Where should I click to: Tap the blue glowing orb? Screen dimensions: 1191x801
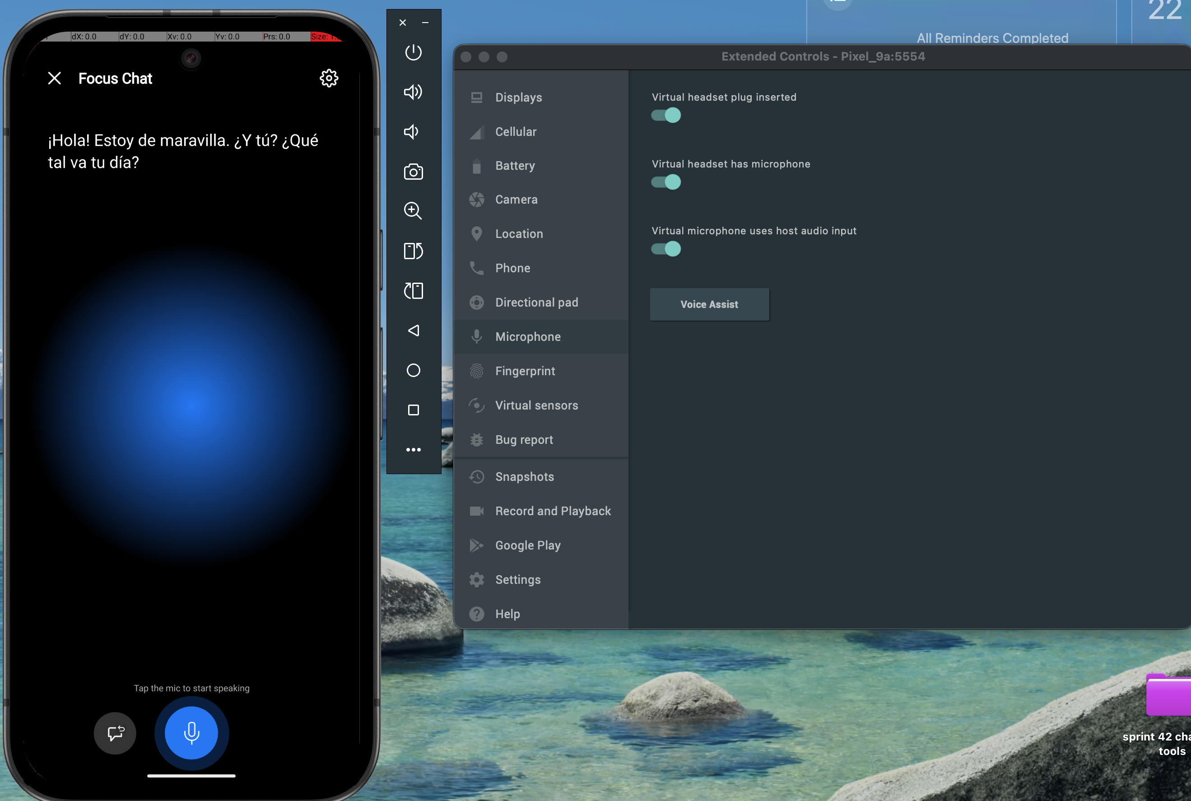191,405
